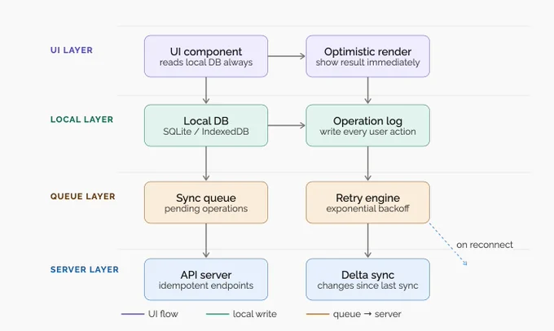Image resolution: width=554 pixels, height=331 pixels.
Task: Click 'idempotent endpoints' subtitle
Action: coord(206,285)
